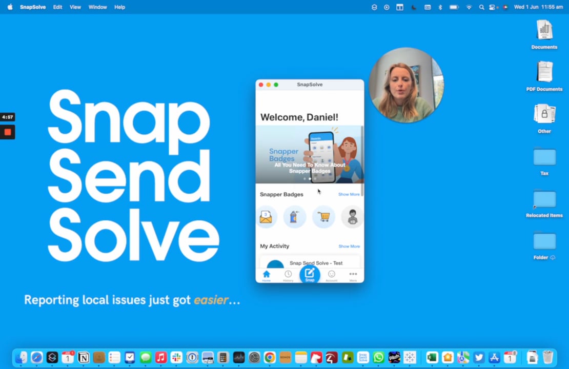Open Pitch from the Dock

coord(394,357)
